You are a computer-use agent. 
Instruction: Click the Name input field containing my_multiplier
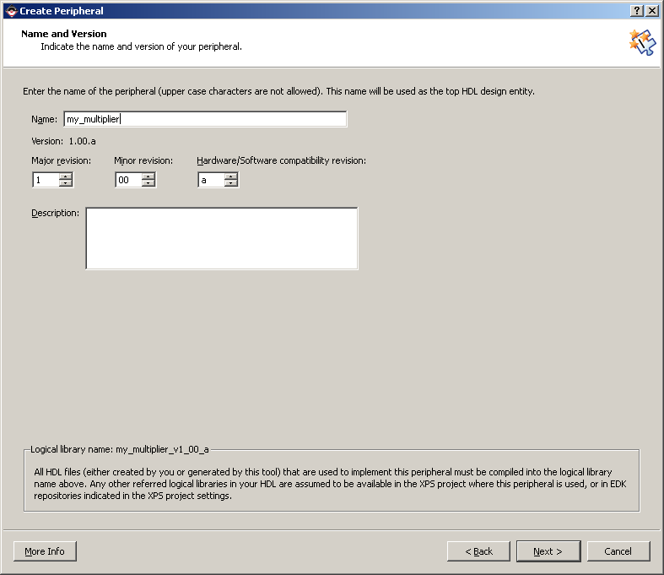(205, 119)
